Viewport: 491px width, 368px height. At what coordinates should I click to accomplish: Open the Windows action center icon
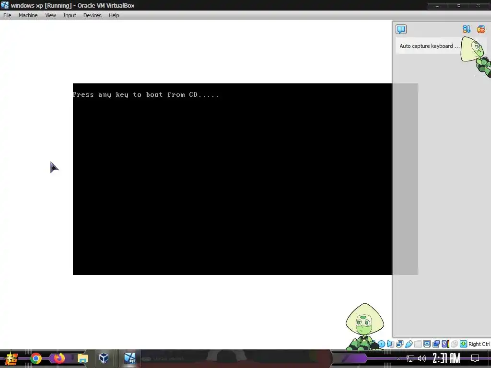[x=475, y=358]
